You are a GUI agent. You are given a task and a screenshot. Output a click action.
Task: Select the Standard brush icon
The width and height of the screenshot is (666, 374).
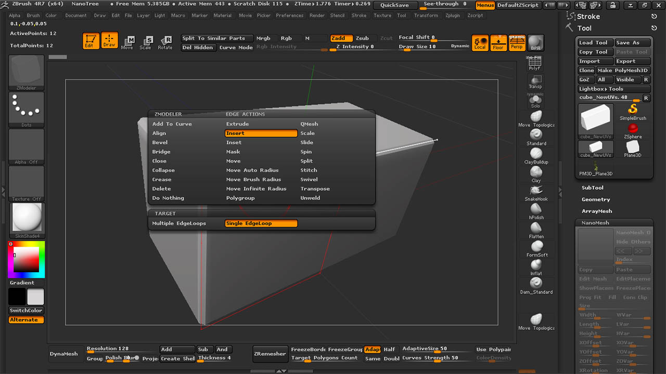pyautogui.click(x=536, y=137)
